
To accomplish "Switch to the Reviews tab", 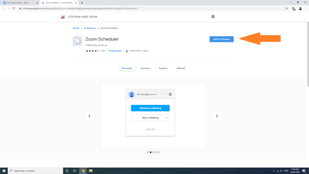I will 145,68.
